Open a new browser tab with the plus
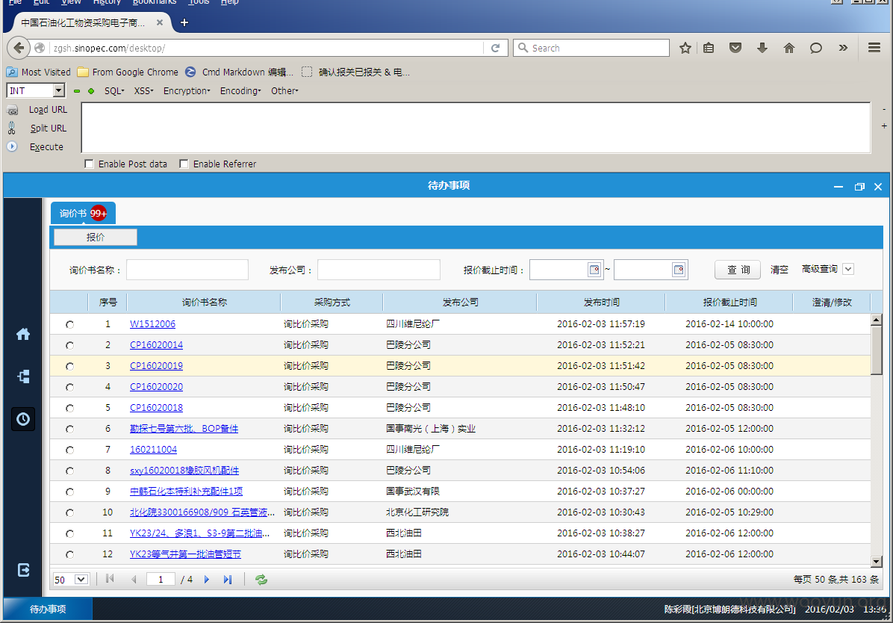 184,23
